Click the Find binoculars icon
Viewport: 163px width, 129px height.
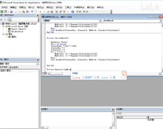(x=27, y=12)
